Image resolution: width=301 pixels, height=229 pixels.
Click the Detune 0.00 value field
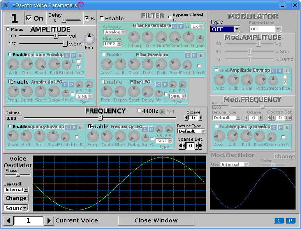pyautogui.click(x=14, y=118)
